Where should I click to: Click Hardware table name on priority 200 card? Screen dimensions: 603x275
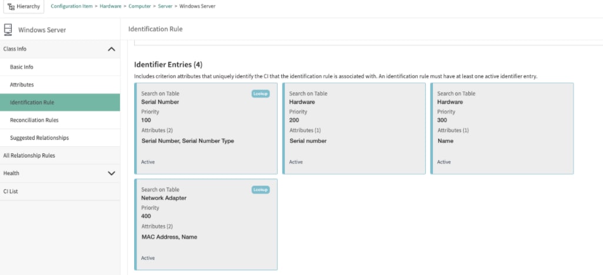coord(302,102)
